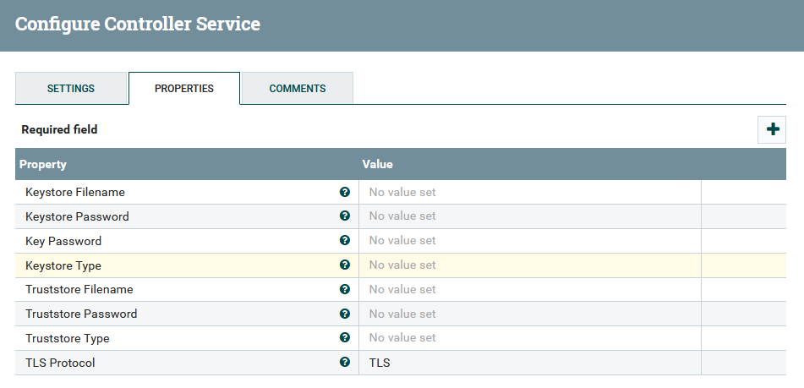Edit the Truststore Password value cell
Screen dimensions: 804x388
click(x=530, y=314)
